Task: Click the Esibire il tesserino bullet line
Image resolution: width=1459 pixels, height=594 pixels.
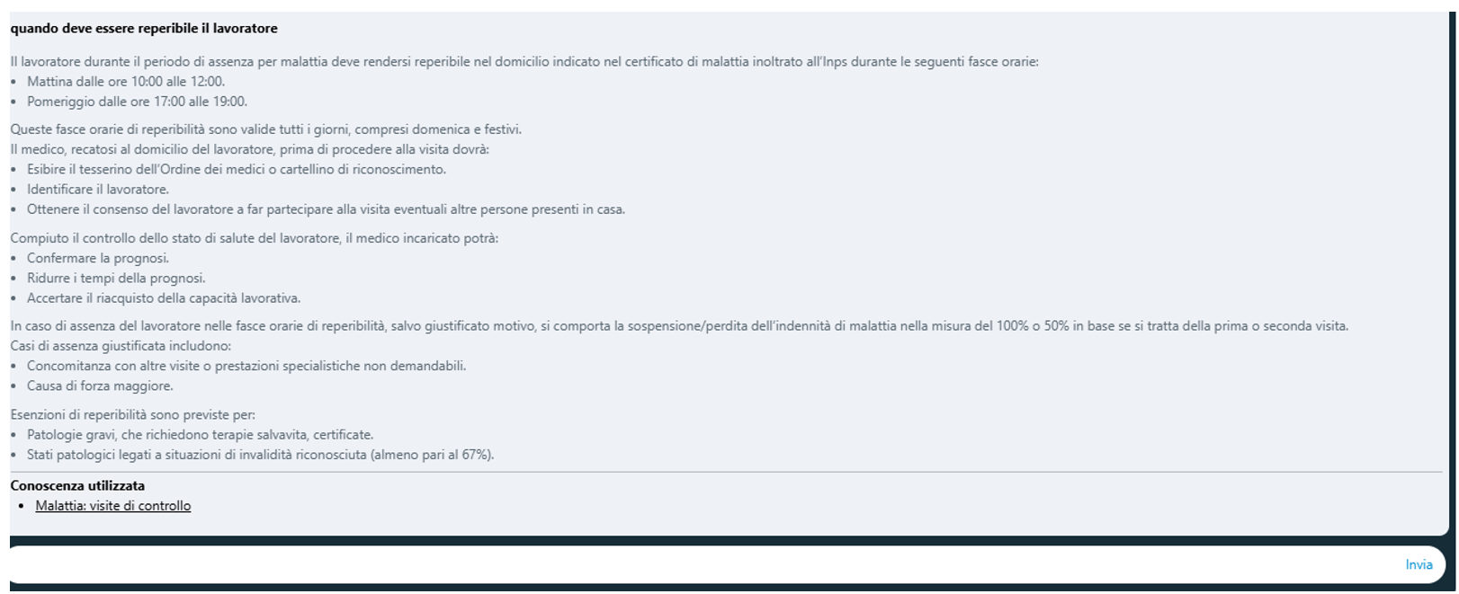Action: click(x=236, y=170)
